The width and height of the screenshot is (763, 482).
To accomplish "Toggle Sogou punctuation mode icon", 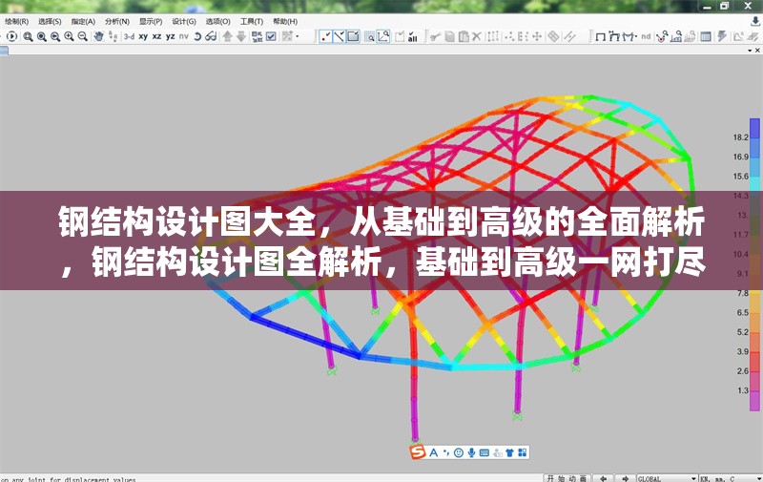I will click(x=445, y=452).
